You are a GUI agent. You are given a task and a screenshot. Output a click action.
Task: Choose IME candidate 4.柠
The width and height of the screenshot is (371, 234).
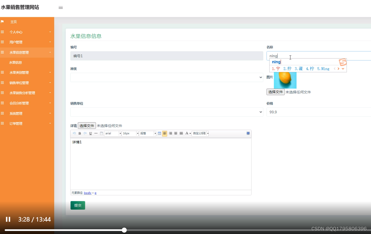click(x=310, y=69)
